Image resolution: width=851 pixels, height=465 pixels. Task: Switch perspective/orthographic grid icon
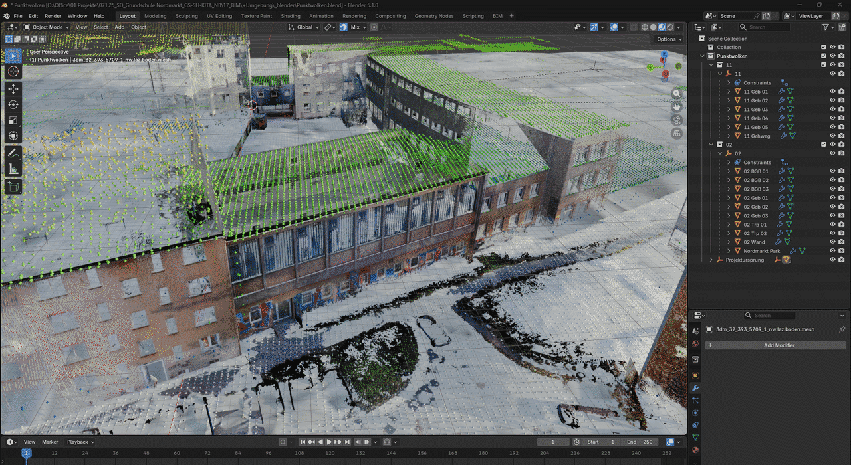pos(677,133)
